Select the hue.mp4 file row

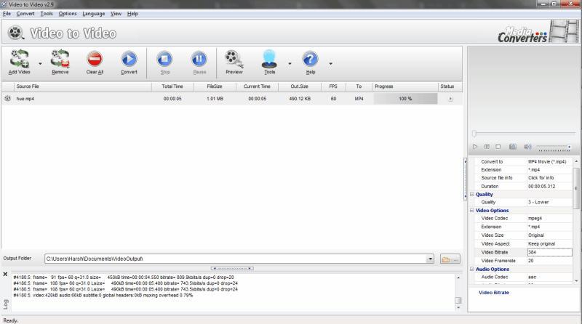point(232,99)
